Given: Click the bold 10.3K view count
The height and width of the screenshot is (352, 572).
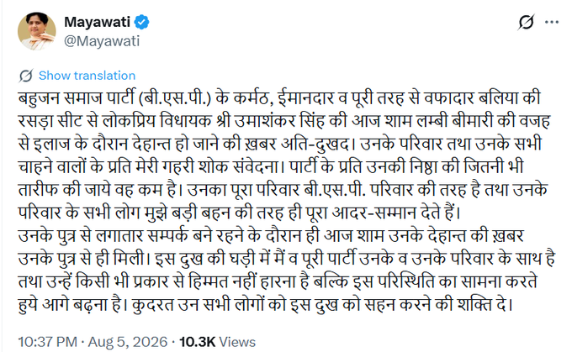Looking at the screenshot, I should coord(197,342).
